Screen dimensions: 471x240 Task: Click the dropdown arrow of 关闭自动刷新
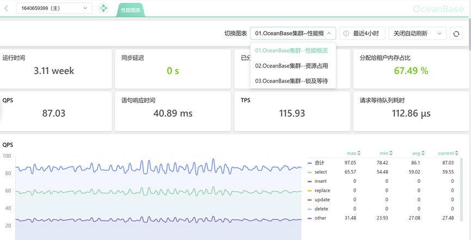440,34
